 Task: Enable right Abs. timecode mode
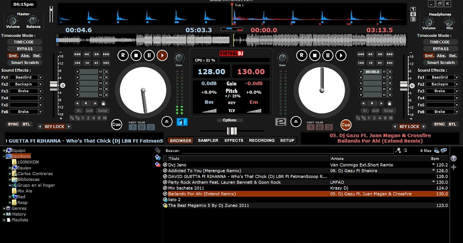pos(441,56)
